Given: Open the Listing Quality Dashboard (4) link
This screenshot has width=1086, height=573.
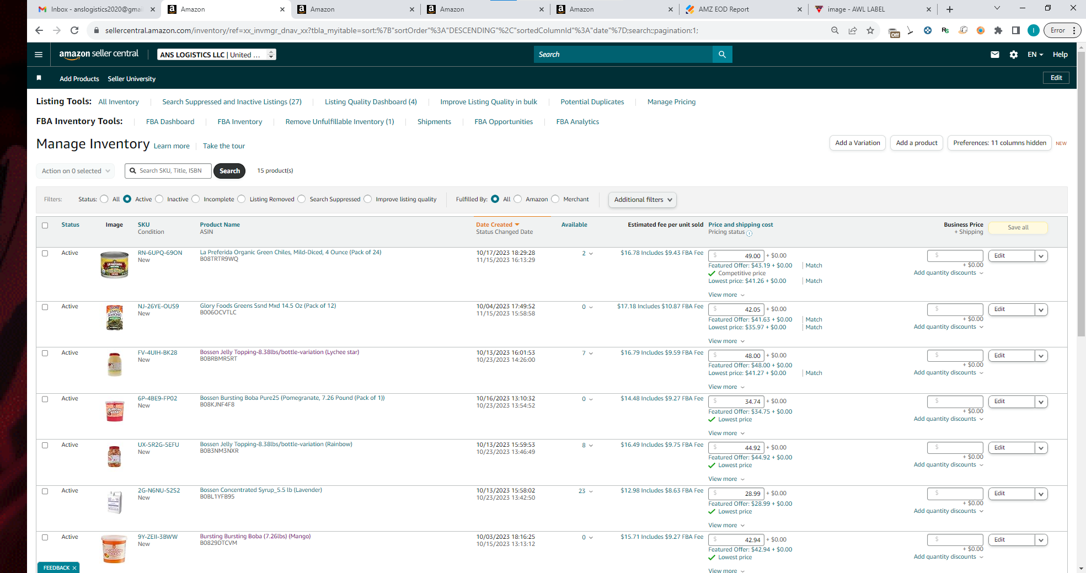Looking at the screenshot, I should [371, 102].
